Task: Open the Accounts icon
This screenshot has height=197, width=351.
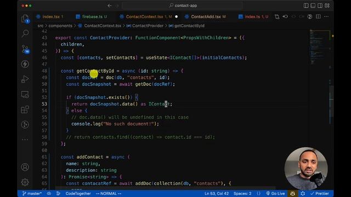Action: coord(25,167)
